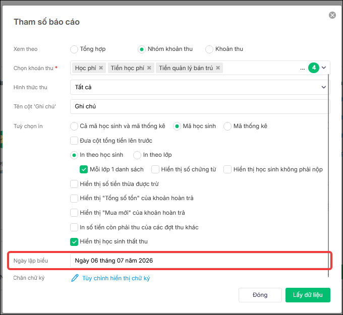Uncheck Mỗi lớp 1 danh sách
Screen dimensions: 343x315
84,169
